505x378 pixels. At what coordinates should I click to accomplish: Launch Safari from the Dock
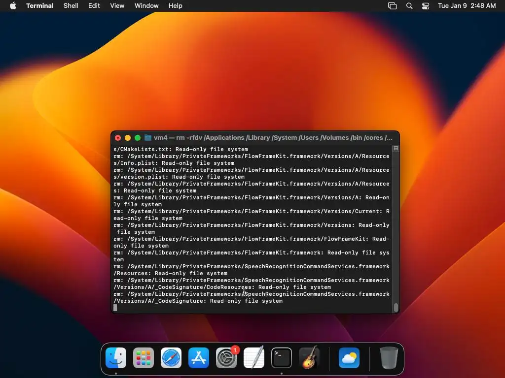171,358
